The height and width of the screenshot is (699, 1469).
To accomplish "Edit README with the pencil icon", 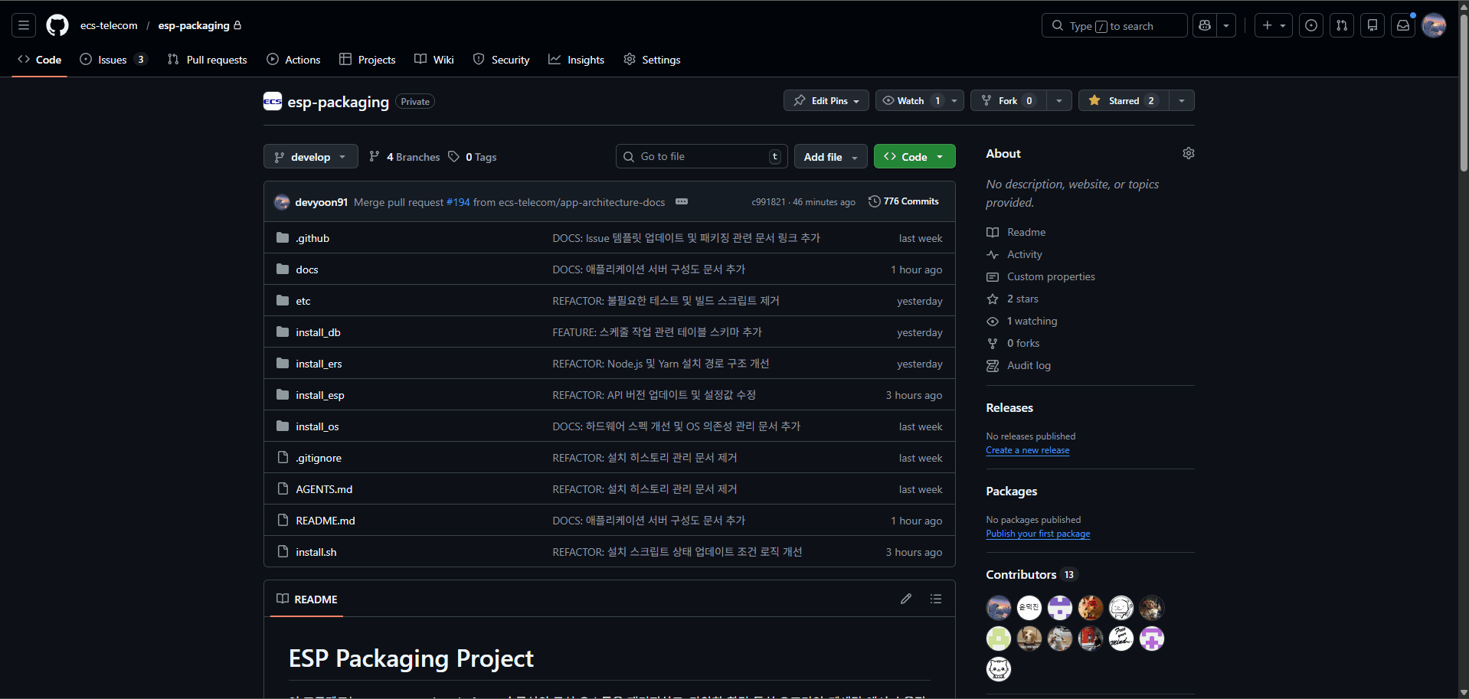I will click(x=906, y=599).
